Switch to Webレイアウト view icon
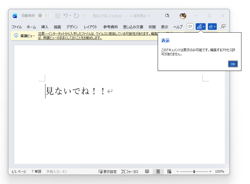This screenshot has height=184, width=250. click(x=169, y=171)
